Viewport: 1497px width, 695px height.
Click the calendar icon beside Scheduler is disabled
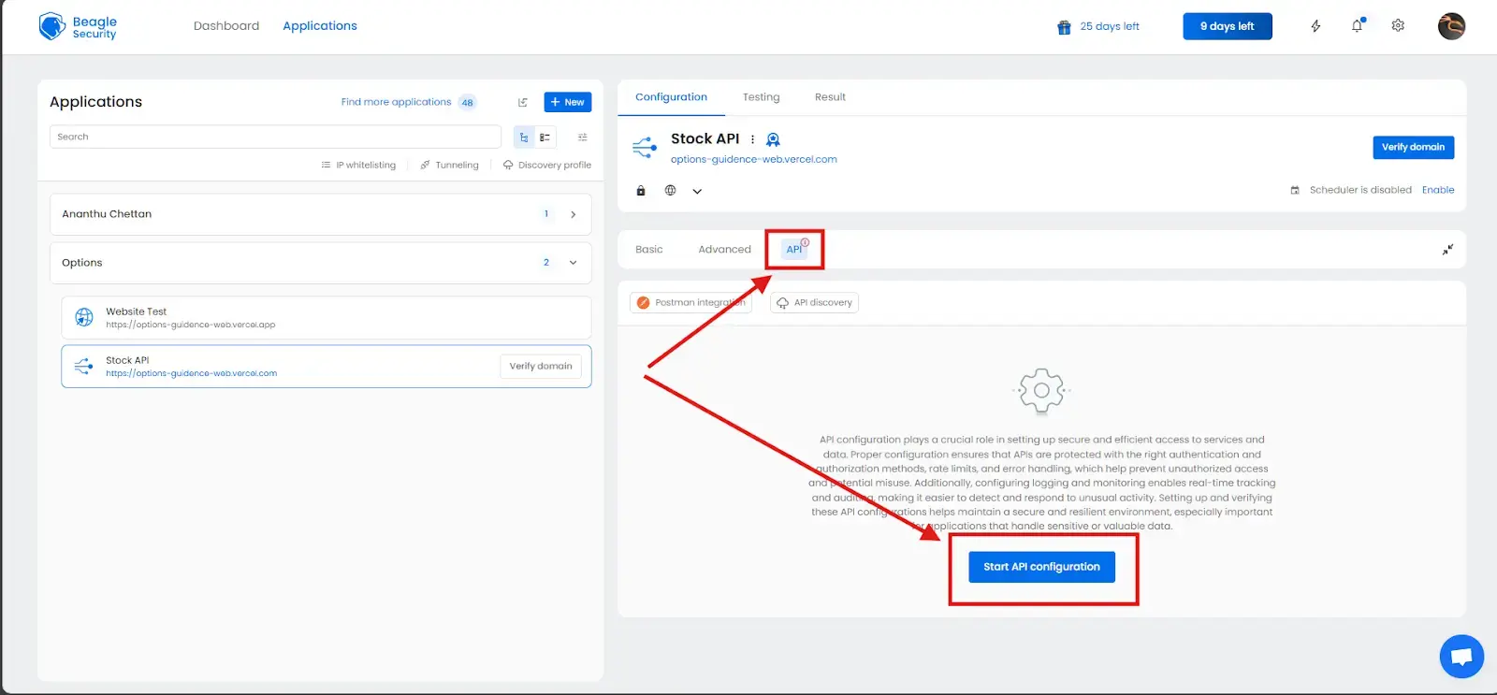1295,190
